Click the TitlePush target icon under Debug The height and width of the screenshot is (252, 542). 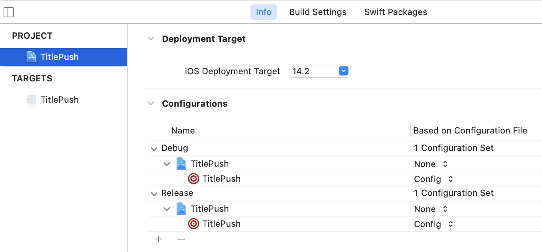pyautogui.click(x=194, y=179)
